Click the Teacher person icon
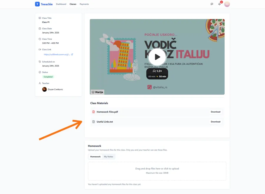Viewport: 265px width, 194px height. coord(40,83)
